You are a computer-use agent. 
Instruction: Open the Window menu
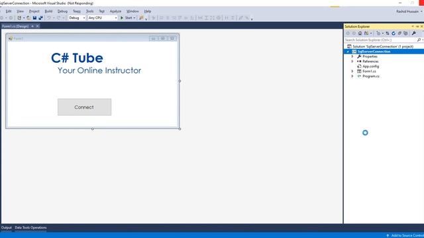(132, 11)
